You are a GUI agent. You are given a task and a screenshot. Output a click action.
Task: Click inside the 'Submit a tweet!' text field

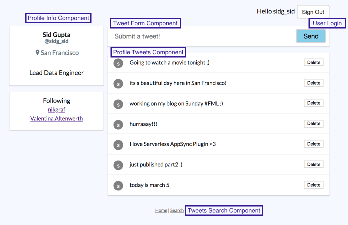[202, 36]
